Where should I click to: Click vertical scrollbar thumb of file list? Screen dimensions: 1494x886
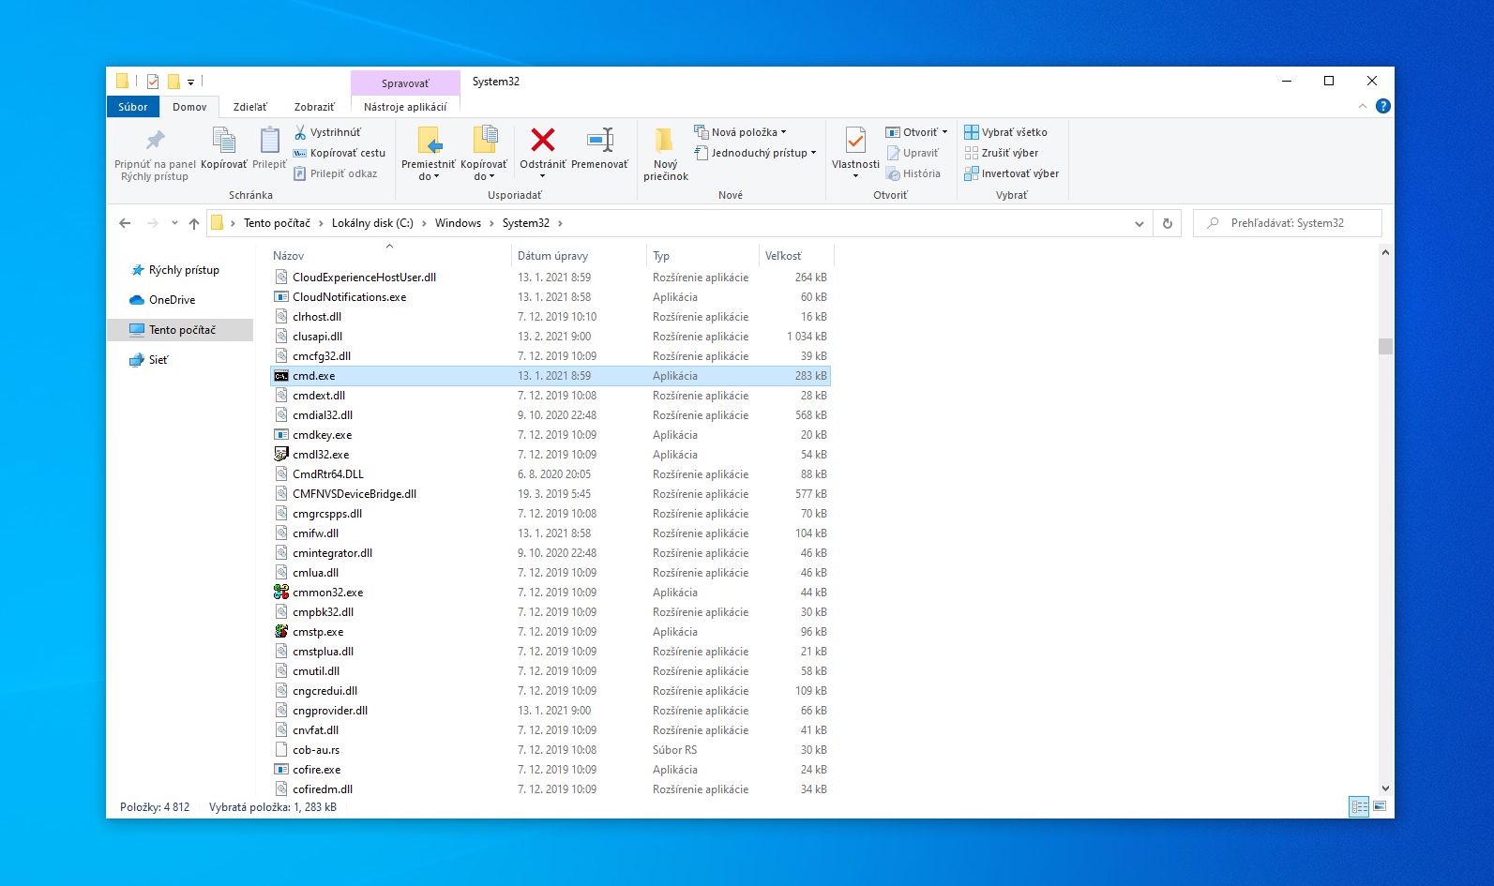(x=1385, y=346)
